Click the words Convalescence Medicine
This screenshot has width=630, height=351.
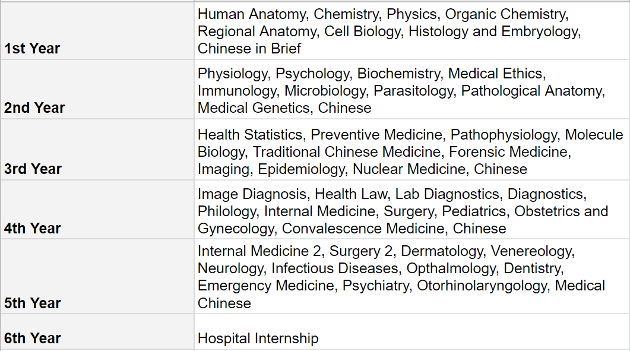[x=363, y=229]
